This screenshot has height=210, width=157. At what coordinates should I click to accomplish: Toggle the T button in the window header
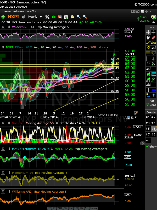(138, 12)
